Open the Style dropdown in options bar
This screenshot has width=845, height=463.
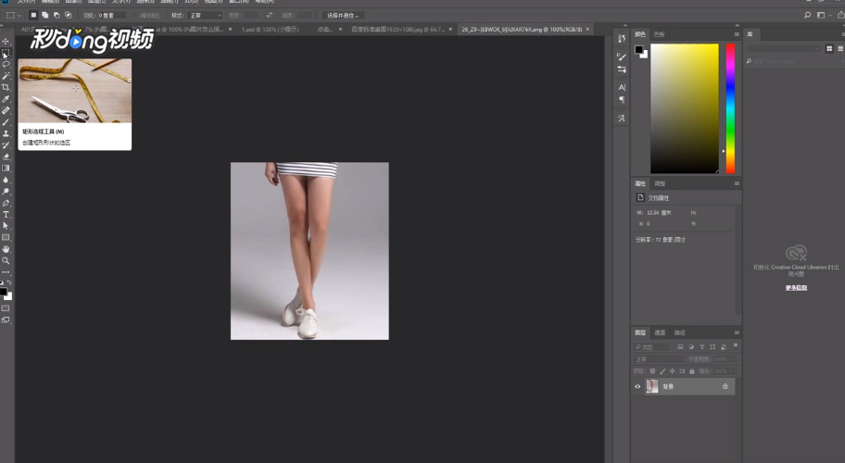(x=206, y=15)
